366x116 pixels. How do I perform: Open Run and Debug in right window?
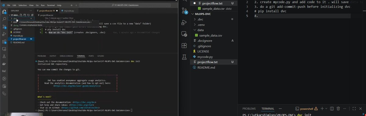(184, 22)
